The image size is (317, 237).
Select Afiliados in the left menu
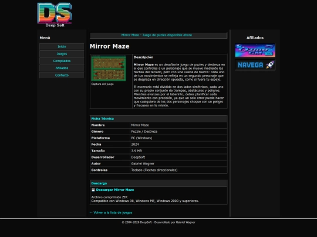tap(62, 68)
